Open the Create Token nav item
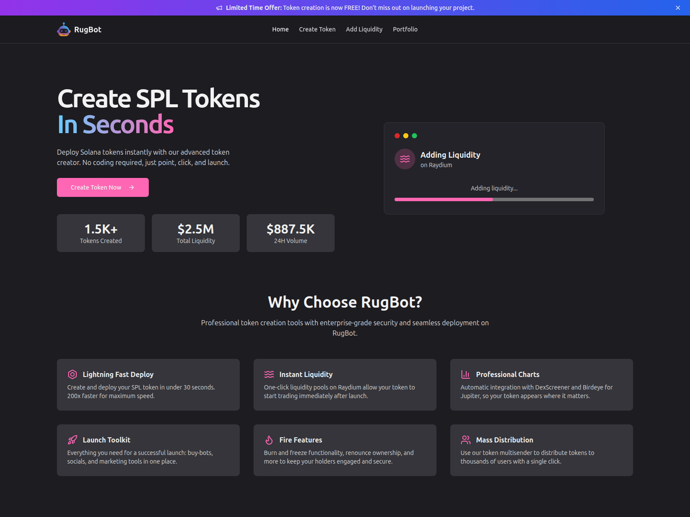 (317, 29)
